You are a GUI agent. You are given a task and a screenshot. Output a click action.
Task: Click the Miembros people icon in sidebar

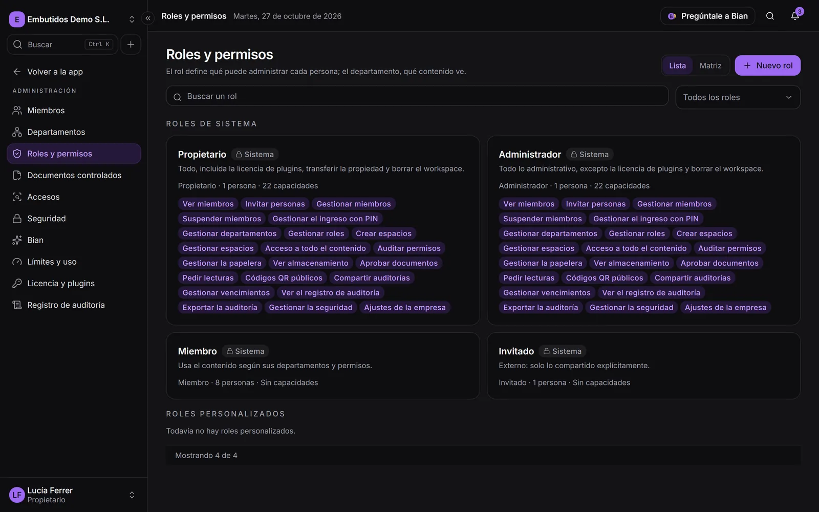tap(17, 111)
